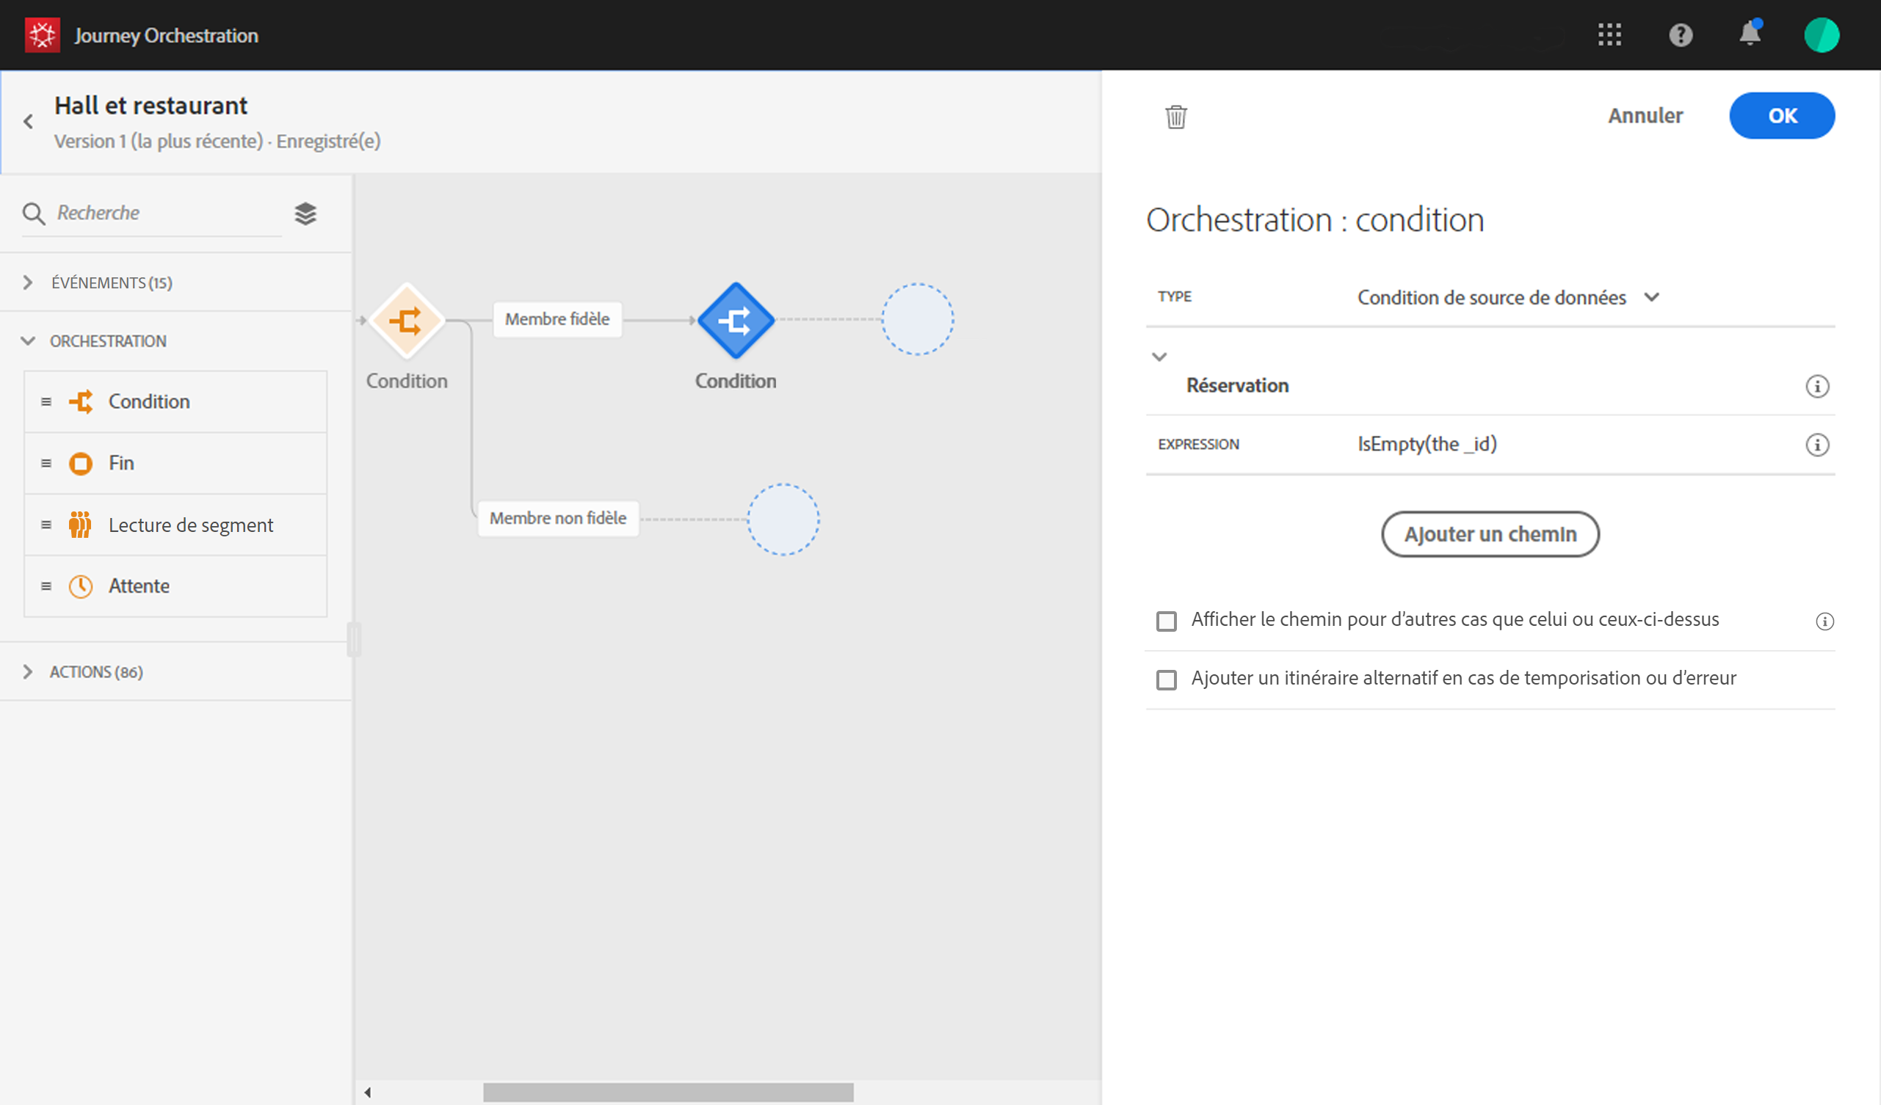Select Lecture de segment palette item
Viewport: 1881px width, 1105px height.
click(x=190, y=525)
